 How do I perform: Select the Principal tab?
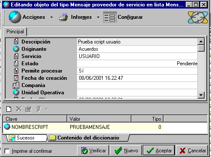tap(15, 32)
